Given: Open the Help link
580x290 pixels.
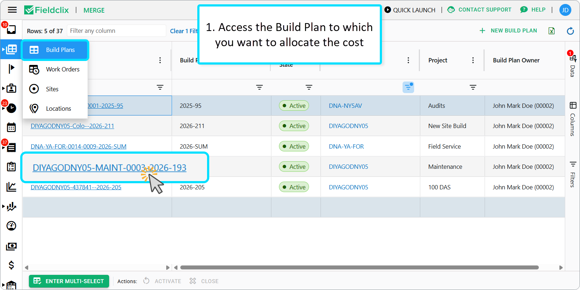Looking at the screenshot, I should coord(533,10).
